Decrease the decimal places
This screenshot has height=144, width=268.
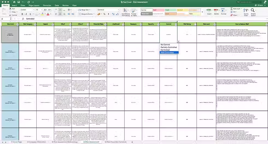(x=117, y=14)
